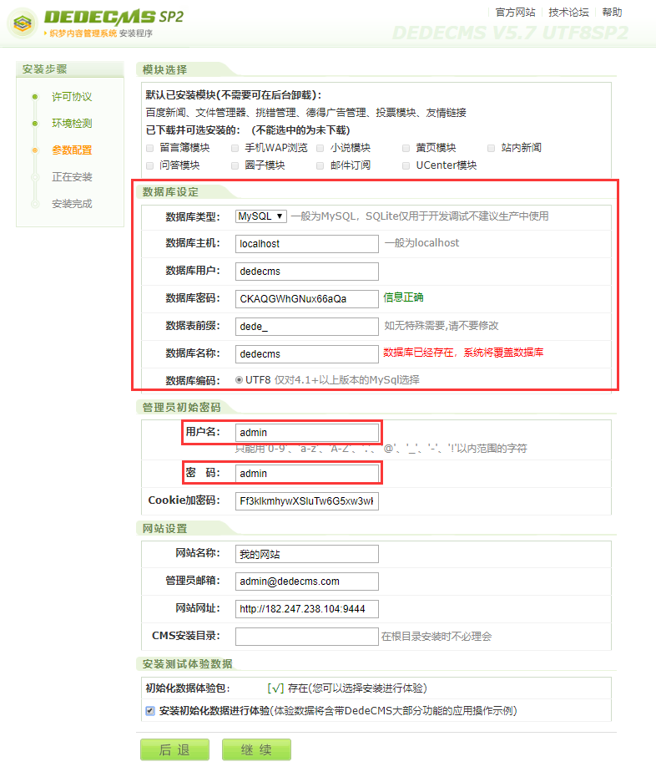This screenshot has height=772, width=656.
Task: Uncheck 安装初始化数据进行体验 checkbox
Action: 150,711
